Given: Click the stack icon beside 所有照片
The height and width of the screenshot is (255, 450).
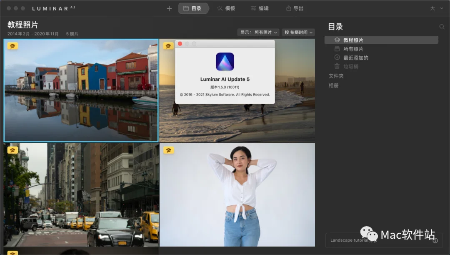Looking at the screenshot, I should click(x=337, y=49).
